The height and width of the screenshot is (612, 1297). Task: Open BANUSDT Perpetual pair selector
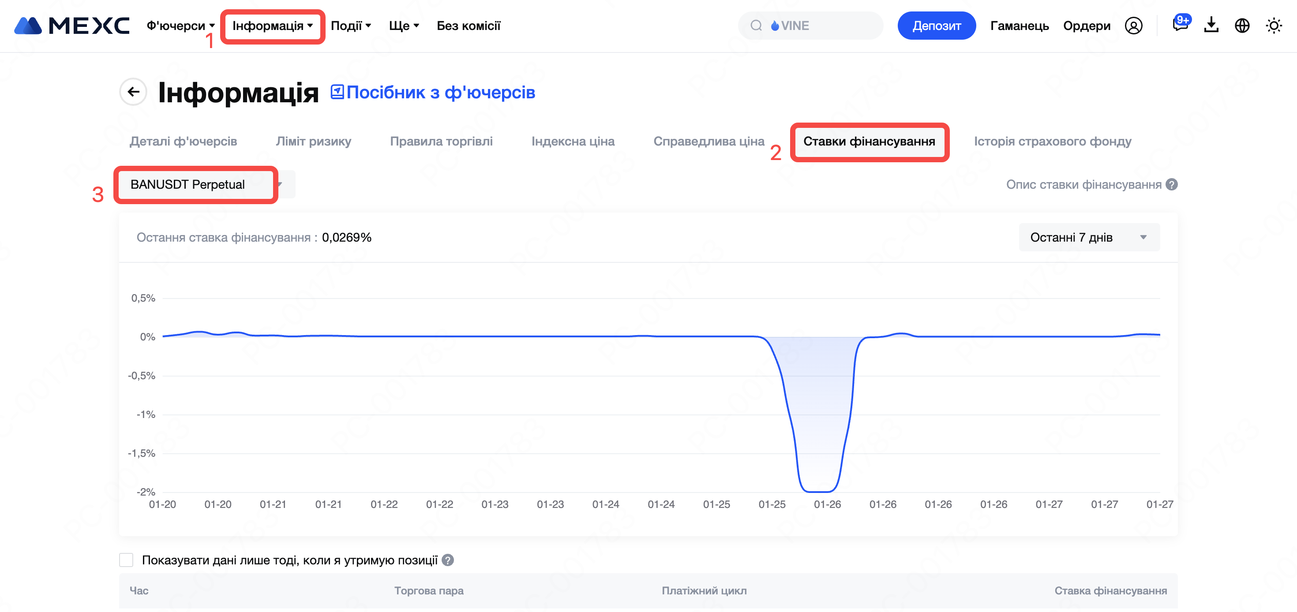[204, 185]
